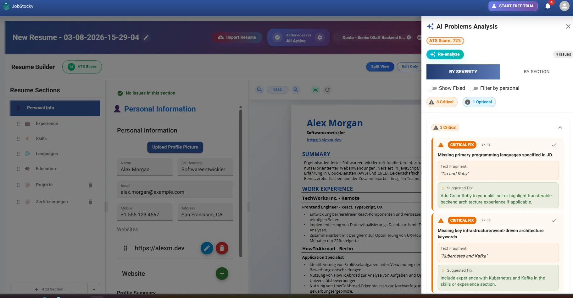Screen dimensions: 573x298
Task: Remove the Qonto job description chip
Action: pos(409,37)
